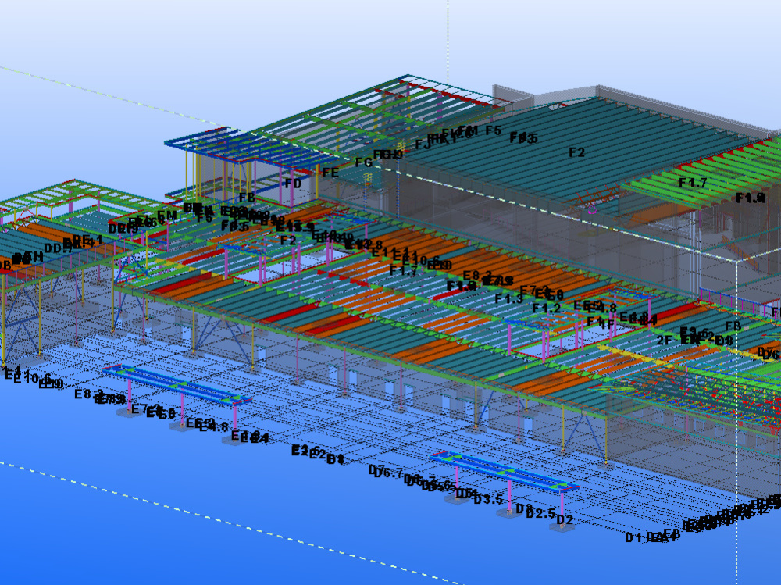The image size is (781, 585).
Task: Click the 'FG' grid label
Action: (364, 162)
